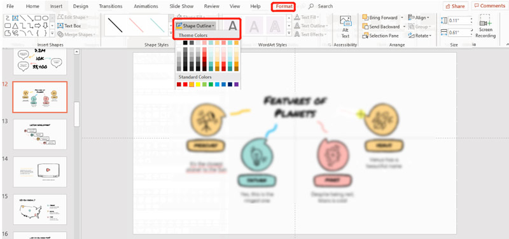Select the down block arrow shape
The width and height of the screenshot is (509, 239).
[45, 25]
